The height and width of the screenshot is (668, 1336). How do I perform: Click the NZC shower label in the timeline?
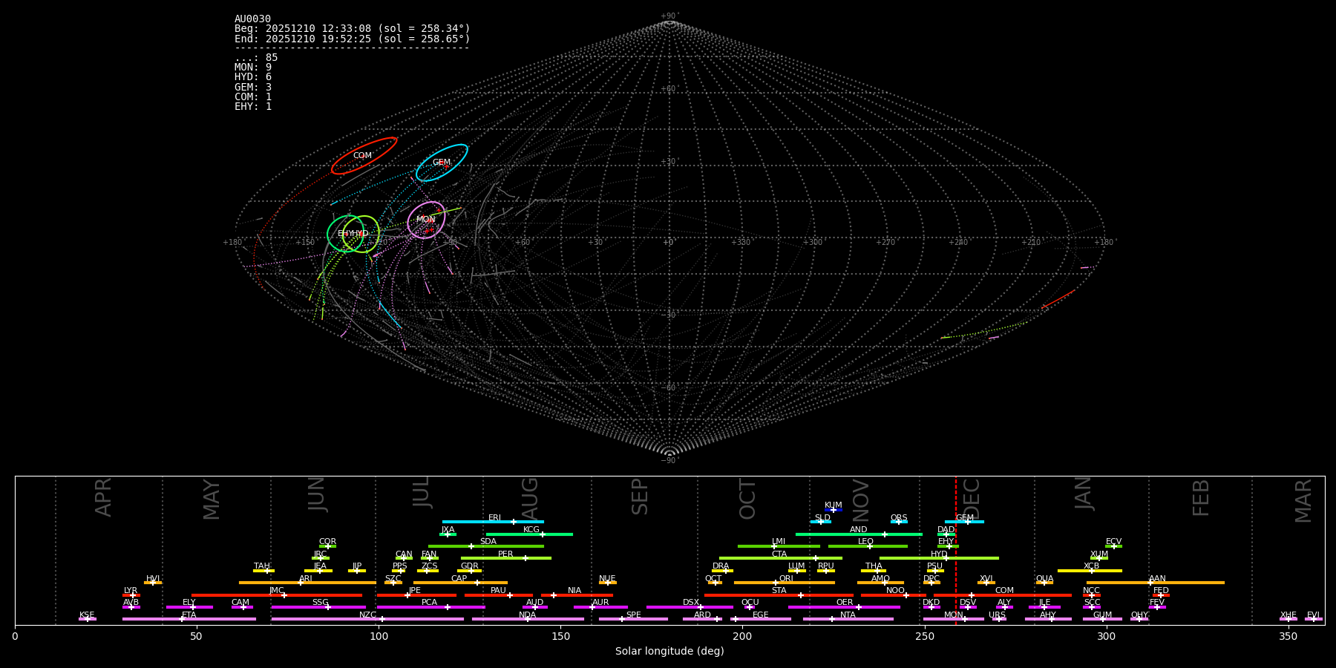pos(368,615)
